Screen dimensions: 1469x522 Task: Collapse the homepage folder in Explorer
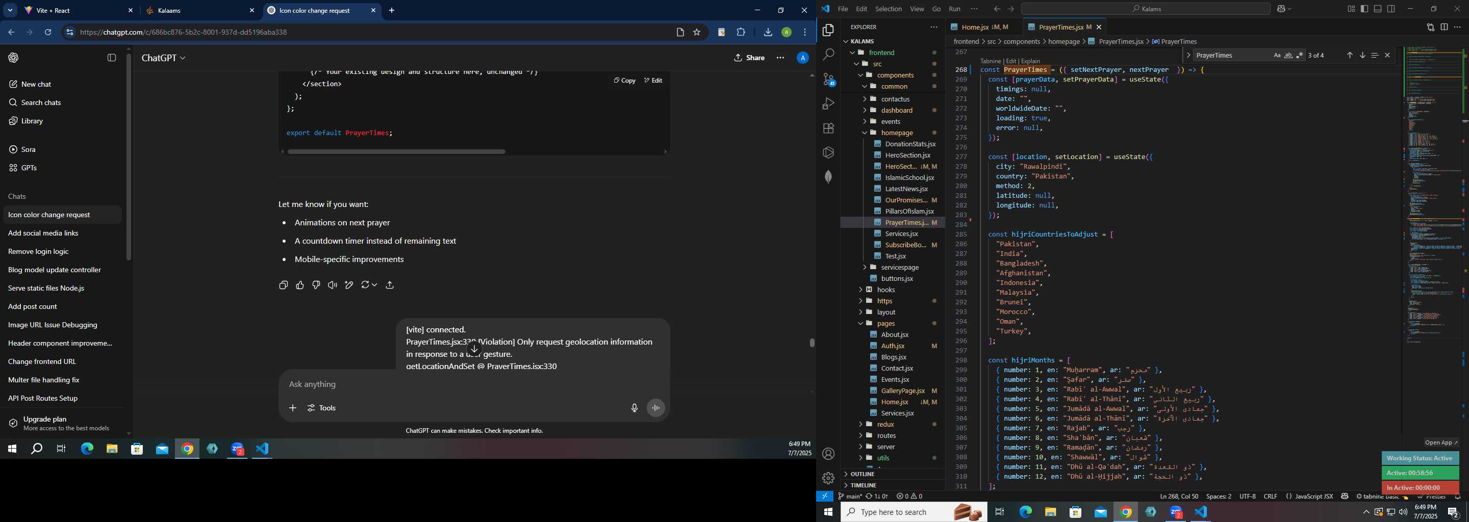[865, 133]
